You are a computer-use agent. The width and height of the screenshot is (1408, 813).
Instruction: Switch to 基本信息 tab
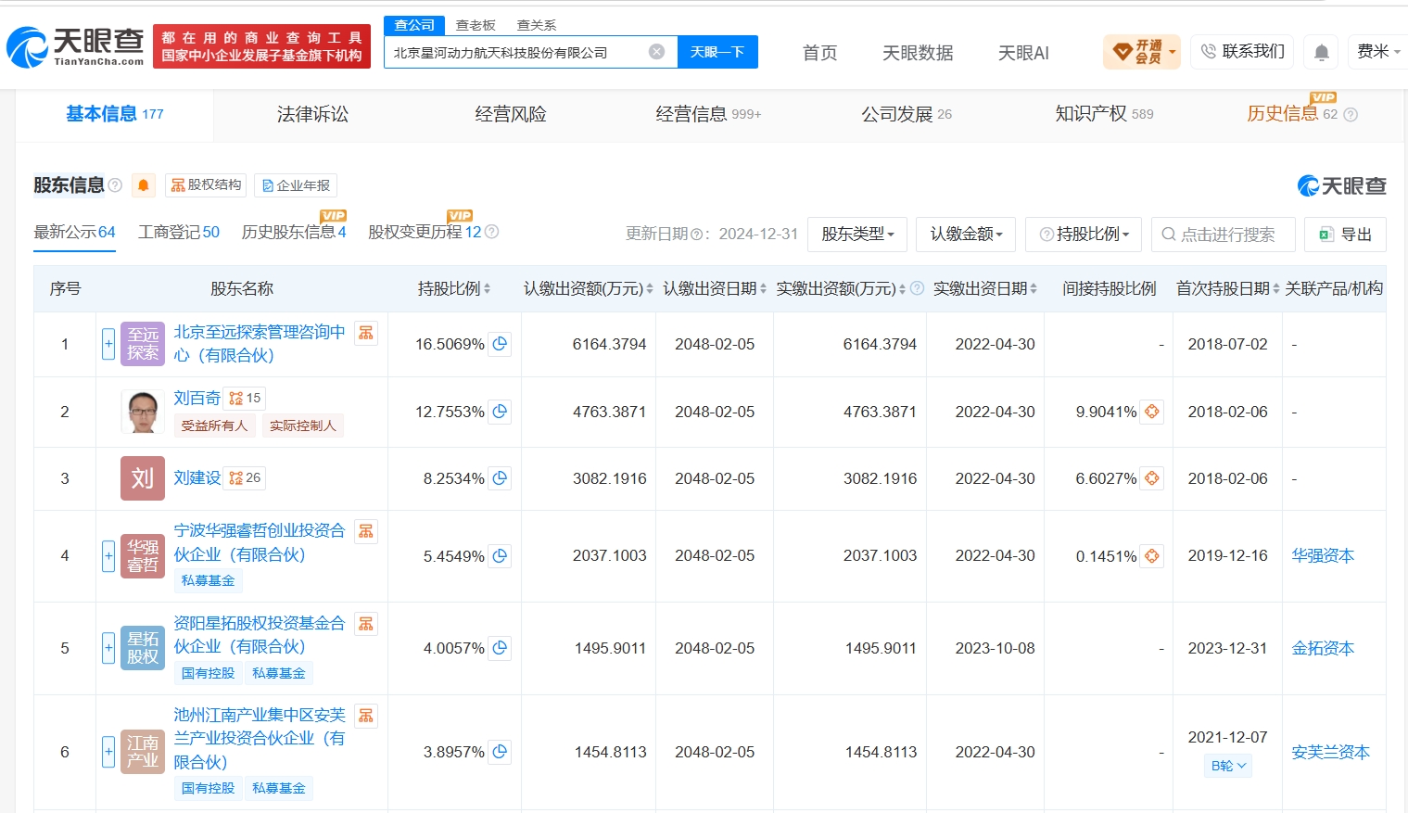tap(114, 114)
